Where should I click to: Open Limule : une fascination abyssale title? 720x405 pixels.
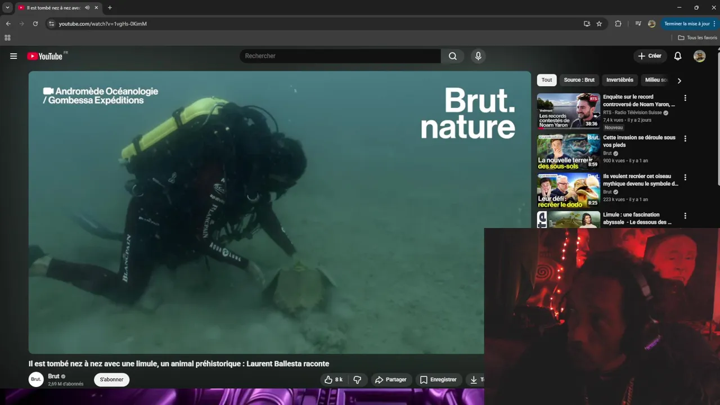[x=637, y=218]
